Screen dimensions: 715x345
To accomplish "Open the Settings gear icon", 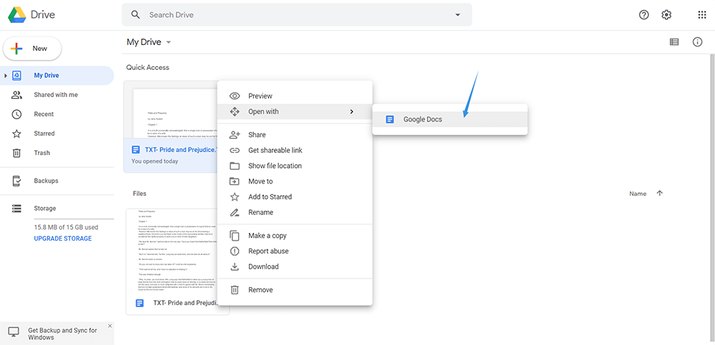I will coord(666,15).
